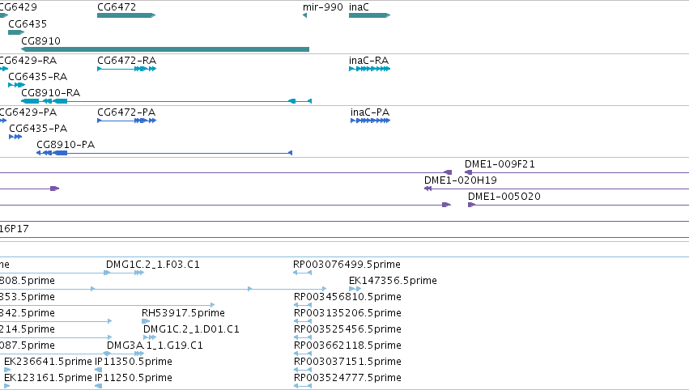Click the CG8910 gene bar
This screenshot has width=689, height=390.
point(165,49)
